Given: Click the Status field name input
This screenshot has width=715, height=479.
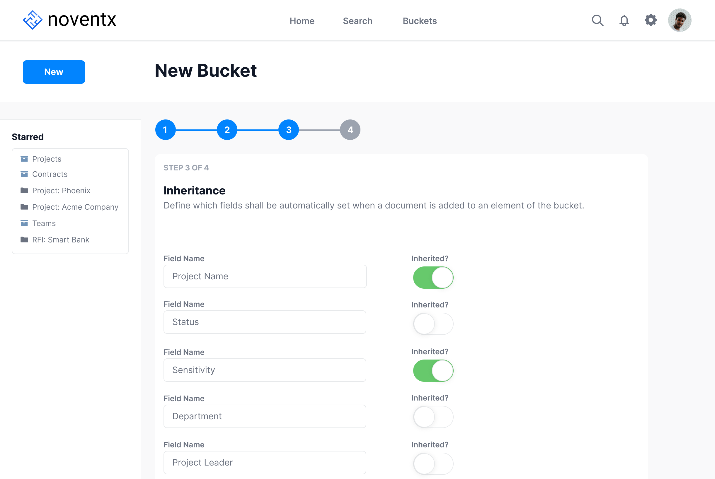Looking at the screenshot, I should click(x=265, y=322).
